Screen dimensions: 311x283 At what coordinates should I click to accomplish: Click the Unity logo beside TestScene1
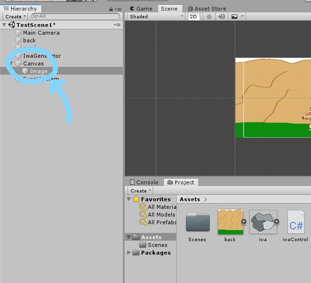(12, 25)
